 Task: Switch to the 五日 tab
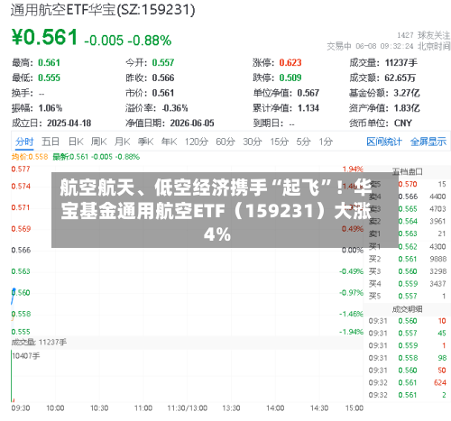[51, 142]
